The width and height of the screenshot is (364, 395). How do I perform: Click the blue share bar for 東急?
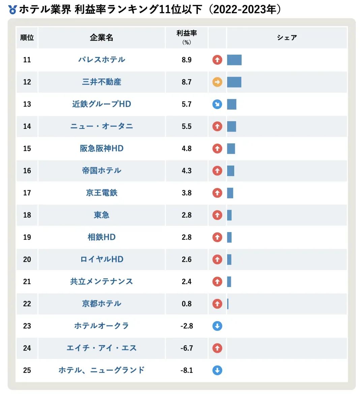[229, 215]
